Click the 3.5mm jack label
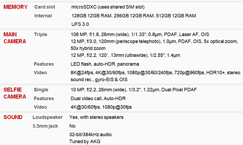The height and width of the screenshot is (145, 243). point(45,126)
